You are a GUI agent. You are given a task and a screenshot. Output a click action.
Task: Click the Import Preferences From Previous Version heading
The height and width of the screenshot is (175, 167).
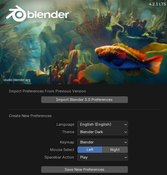click(48, 91)
